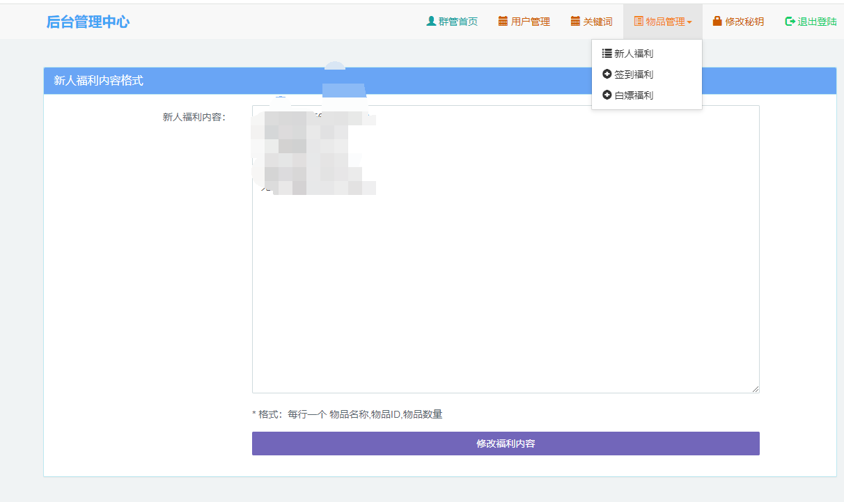Viewport: 844px width, 502px height.
Task: Choose 签到福利 in the dropdown menu
Action: click(634, 74)
